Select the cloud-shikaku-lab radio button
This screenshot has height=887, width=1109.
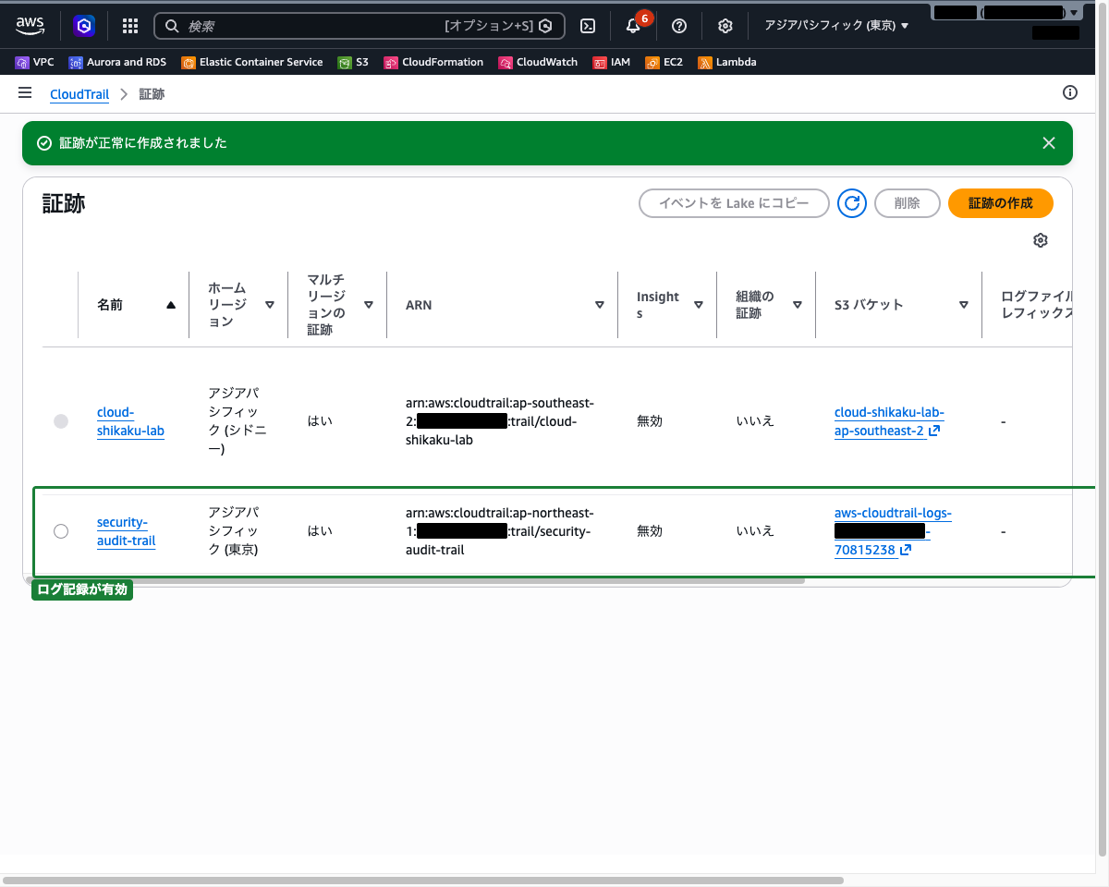[x=61, y=421]
